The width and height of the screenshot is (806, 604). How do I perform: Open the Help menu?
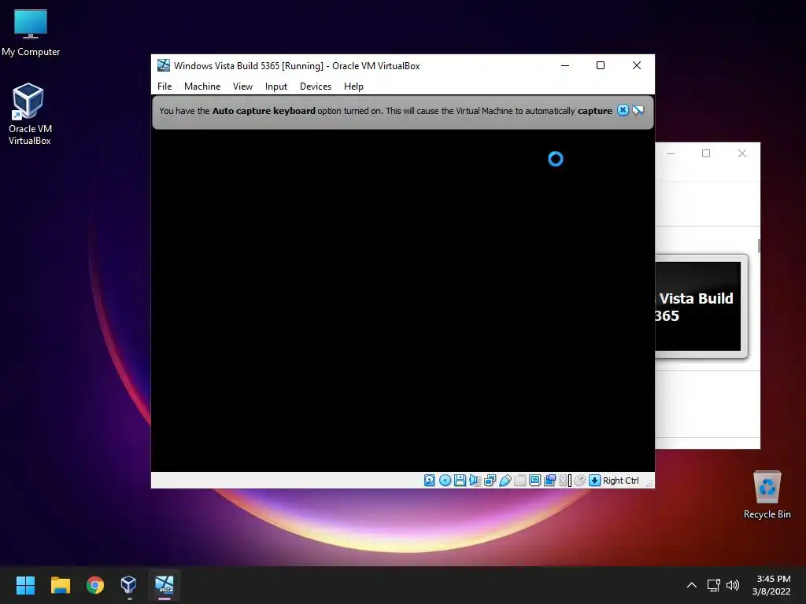coord(353,87)
